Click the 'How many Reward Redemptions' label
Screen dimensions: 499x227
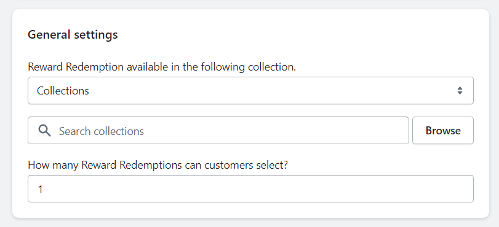pos(158,165)
